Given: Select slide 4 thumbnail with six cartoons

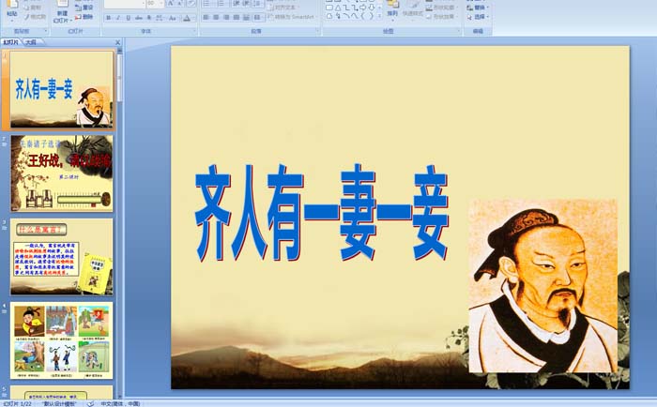Looking at the screenshot, I should [x=62, y=340].
